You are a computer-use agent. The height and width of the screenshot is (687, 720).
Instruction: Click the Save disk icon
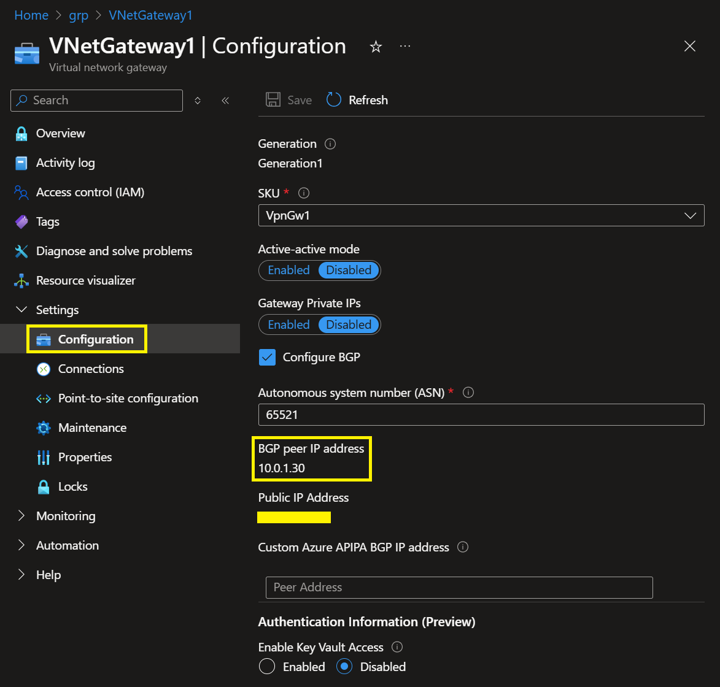(273, 99)
